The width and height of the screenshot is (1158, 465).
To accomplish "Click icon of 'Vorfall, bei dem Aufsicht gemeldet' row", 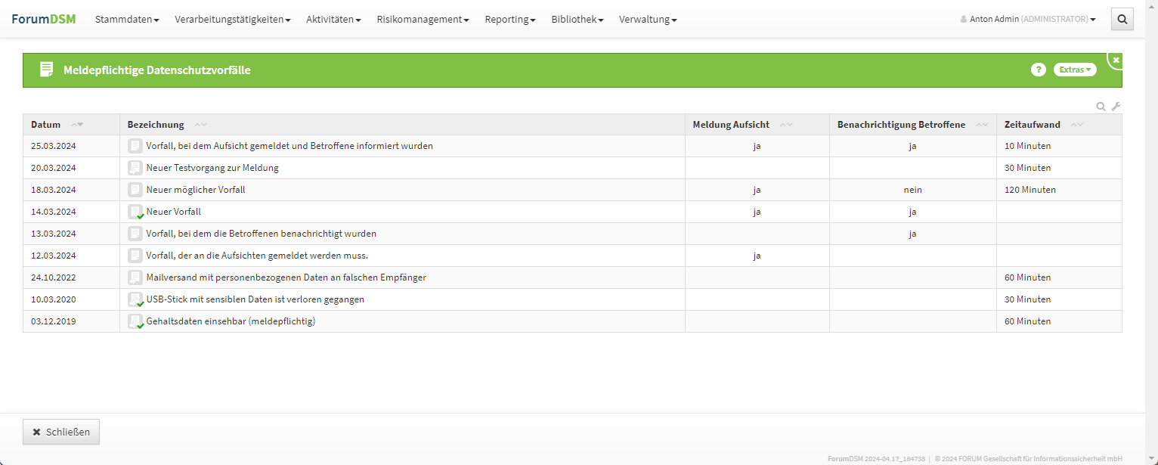I will (x=135, y=146).
